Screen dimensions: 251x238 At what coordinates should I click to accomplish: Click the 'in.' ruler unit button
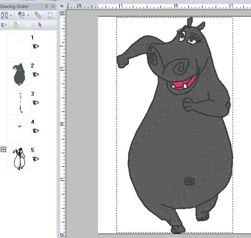[62, 6]
